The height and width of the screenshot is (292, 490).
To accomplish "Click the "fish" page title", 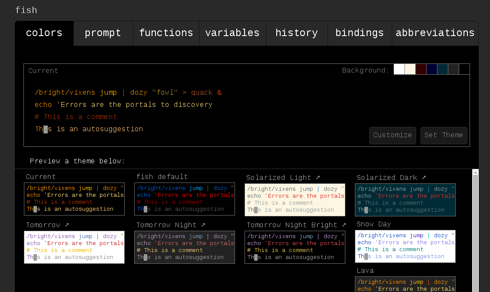I will pyautogui.click(x=26, y=10).
